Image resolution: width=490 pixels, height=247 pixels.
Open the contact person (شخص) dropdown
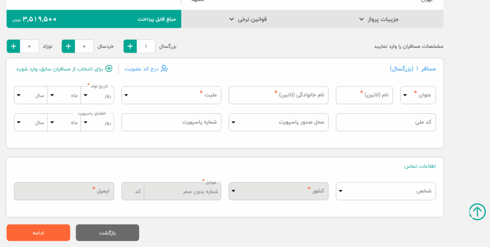(x=386, y=191)
